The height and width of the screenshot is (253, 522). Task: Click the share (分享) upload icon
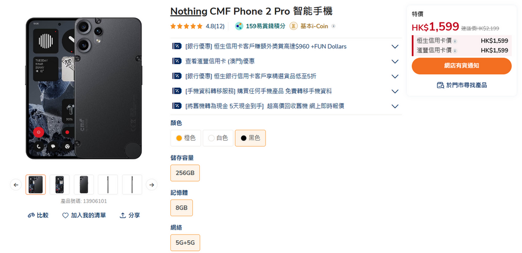pos(122,215)
